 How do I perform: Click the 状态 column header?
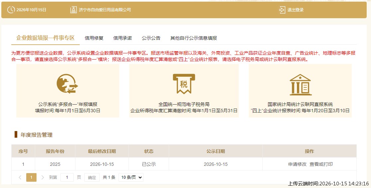[149, 151]
